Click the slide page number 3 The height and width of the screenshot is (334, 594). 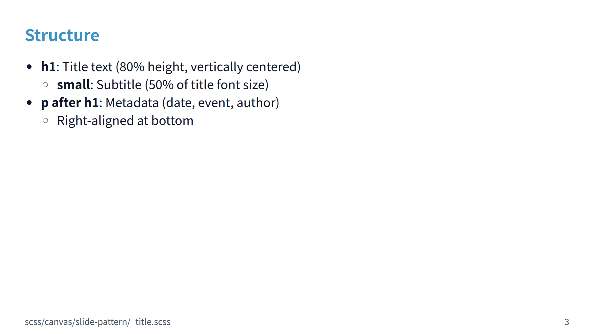pos(566,322)
